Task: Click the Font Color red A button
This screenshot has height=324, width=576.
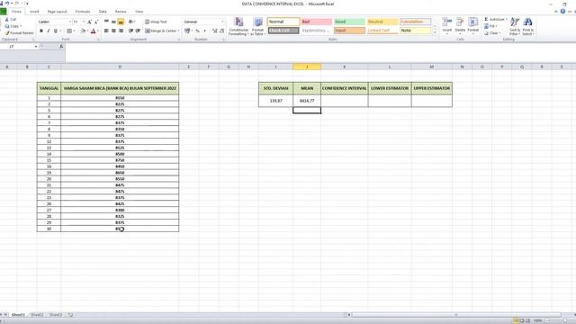Action: (x=94, y=31)
